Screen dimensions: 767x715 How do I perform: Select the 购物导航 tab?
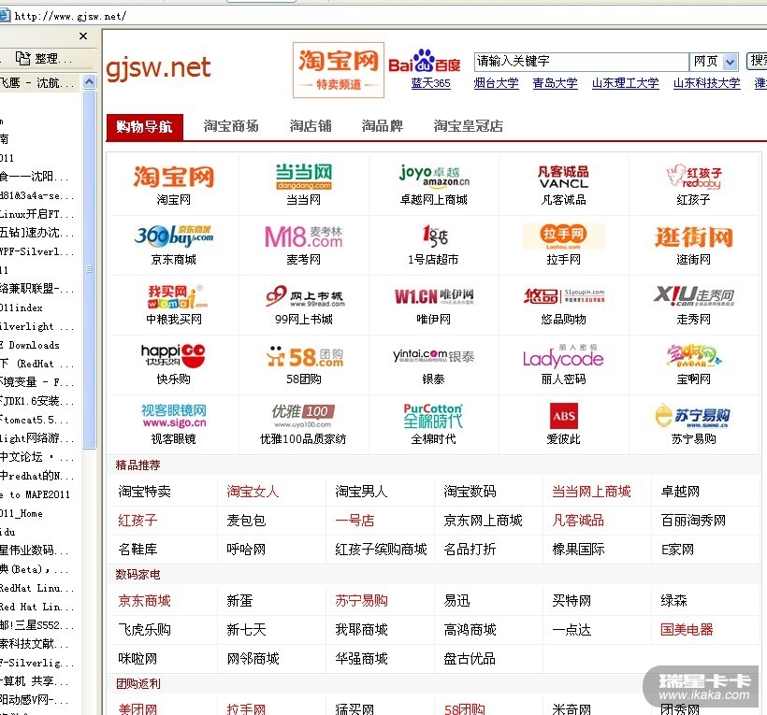[144, 127]
